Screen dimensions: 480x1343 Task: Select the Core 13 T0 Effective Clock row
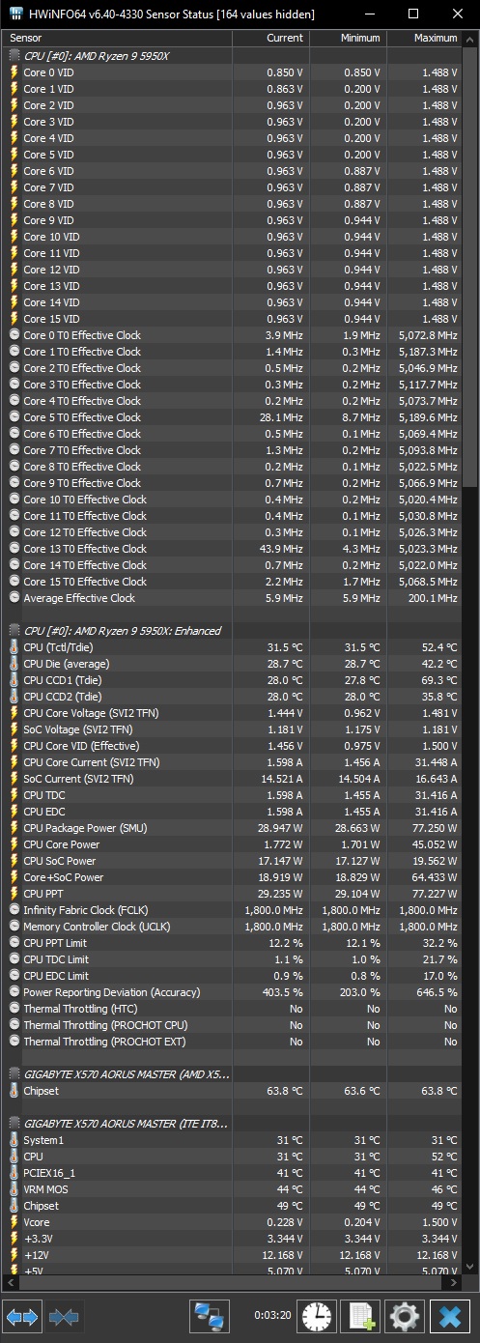tap(233, 549)
